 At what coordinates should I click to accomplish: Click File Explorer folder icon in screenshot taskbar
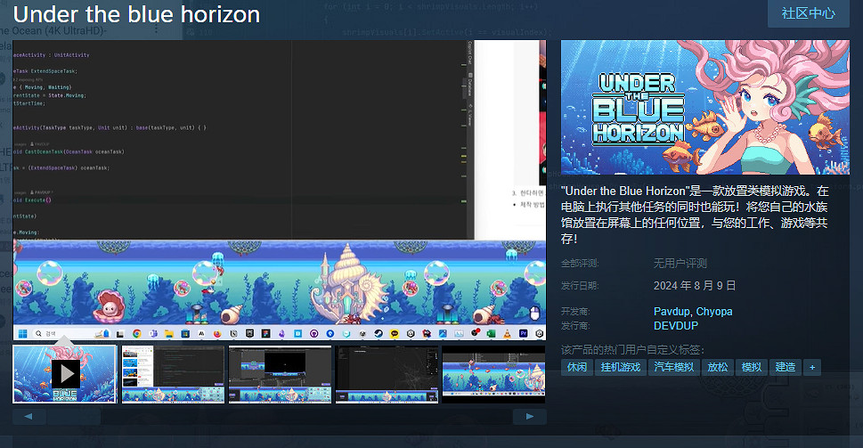(169, 333)
